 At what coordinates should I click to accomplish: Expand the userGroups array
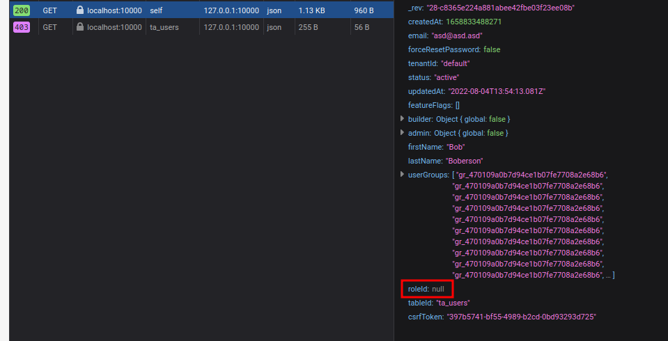(x=402, y=174)
